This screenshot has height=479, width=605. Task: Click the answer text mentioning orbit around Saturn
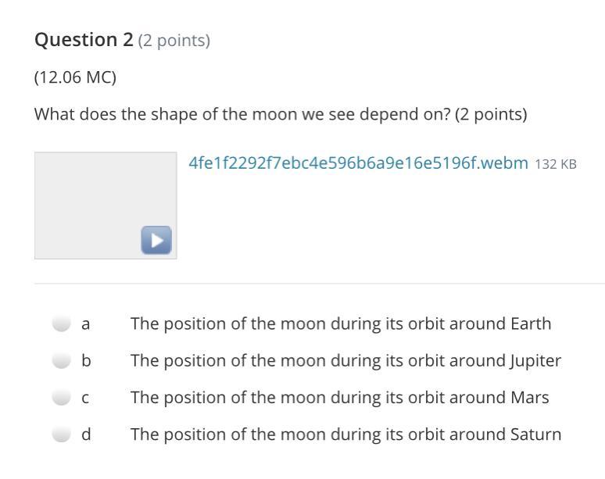pyautogui.click(x=345, y=434)
